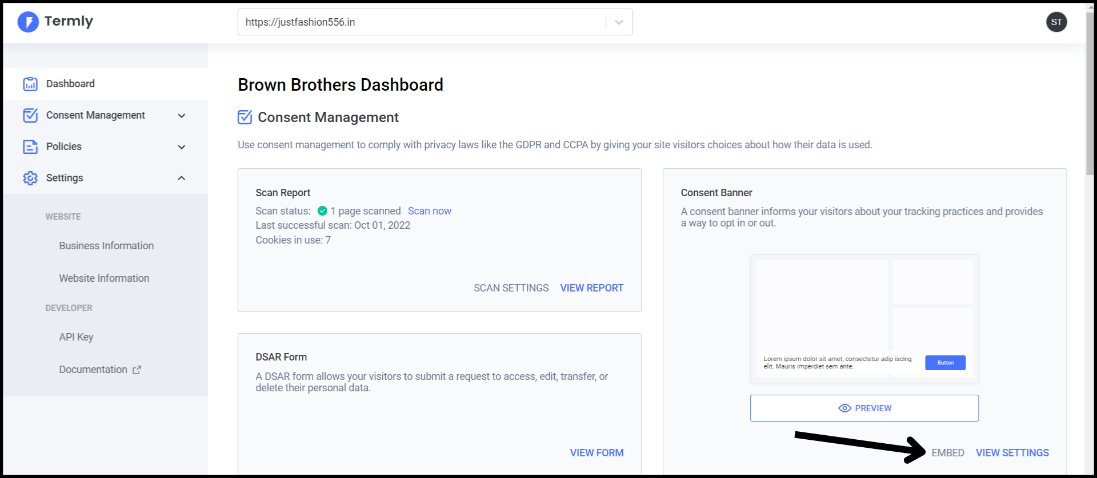
Task: Click the sample Button in banner mockup
Action: pyautogui.click(x=946, y=363)
